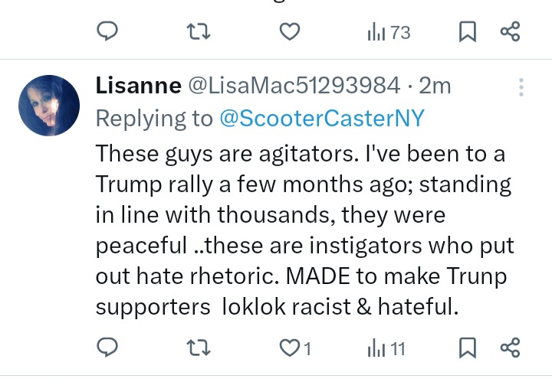Go to @ScooterCasterNY's profile
552x382 pixels.
tap(322, 119)
